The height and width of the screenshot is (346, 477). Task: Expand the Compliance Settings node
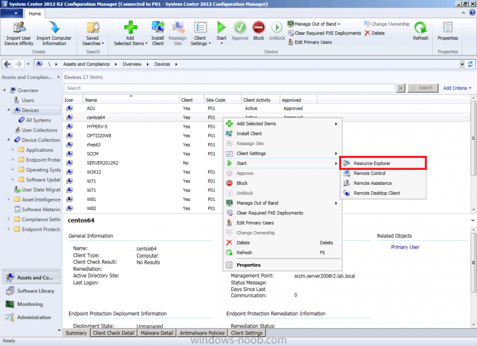(9, 219)
